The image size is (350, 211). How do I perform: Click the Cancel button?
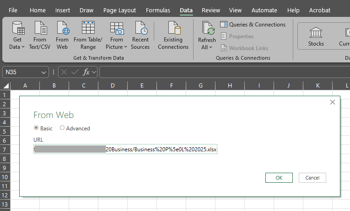click(x=312, y=178)
